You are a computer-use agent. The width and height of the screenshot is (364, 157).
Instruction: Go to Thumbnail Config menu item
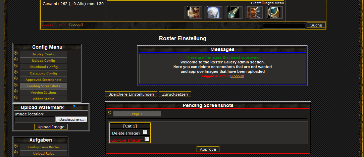point(43,67)
